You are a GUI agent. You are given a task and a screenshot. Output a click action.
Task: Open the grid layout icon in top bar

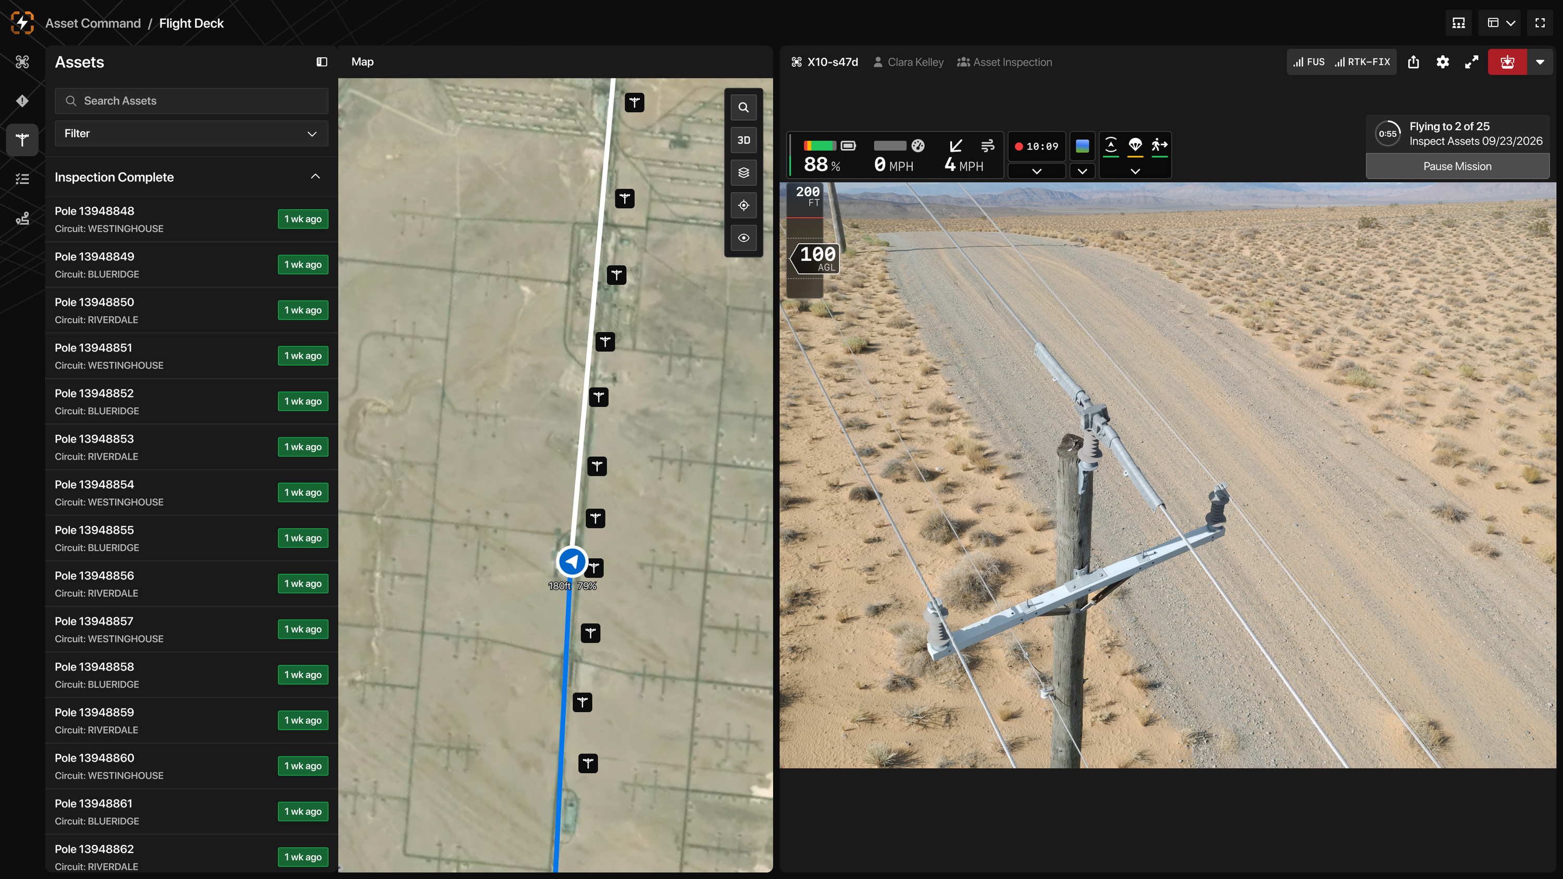tap(1459, 23)
